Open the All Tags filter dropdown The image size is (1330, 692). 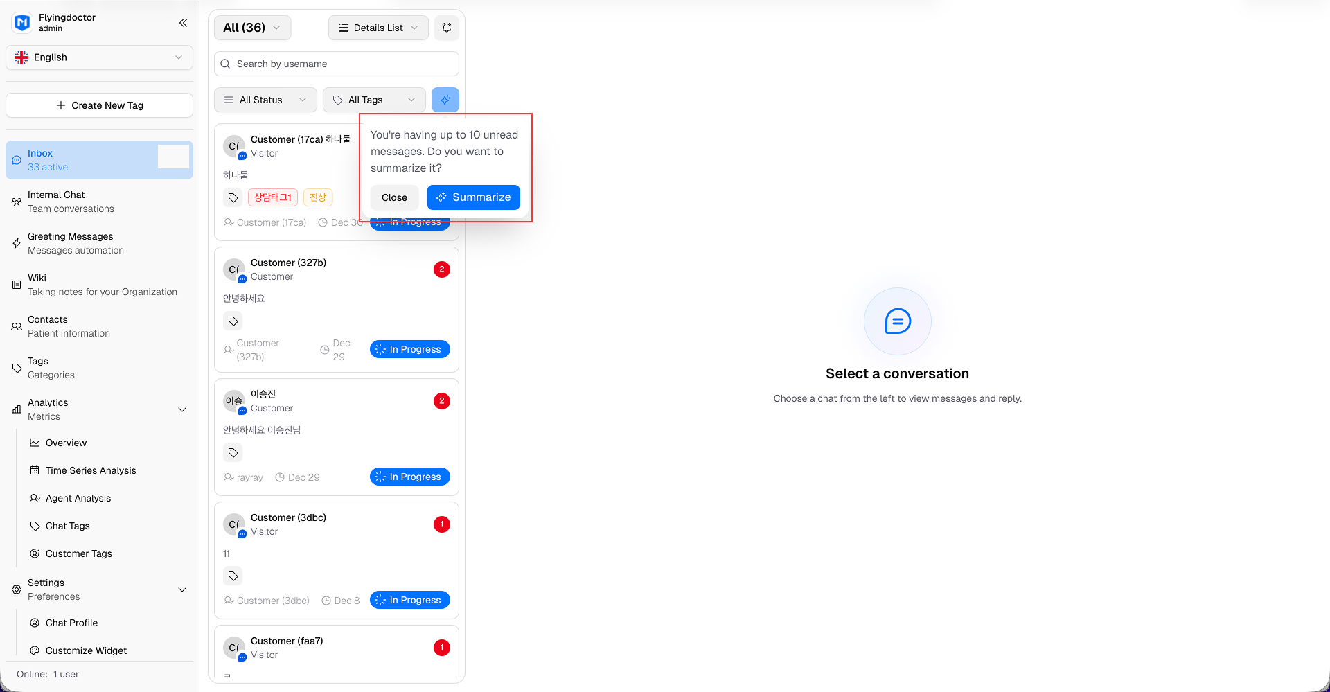point(374,100)
